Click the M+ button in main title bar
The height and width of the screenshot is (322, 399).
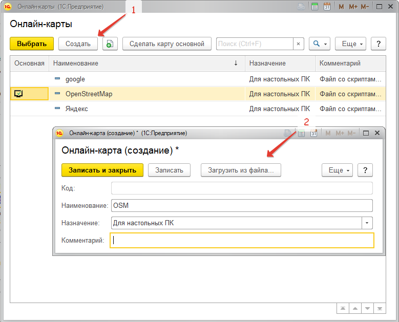point(353,7)
